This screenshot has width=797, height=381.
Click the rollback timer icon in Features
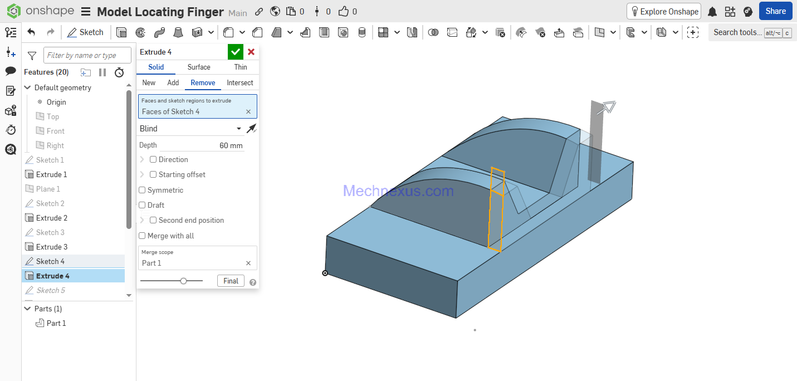[119, 72]
